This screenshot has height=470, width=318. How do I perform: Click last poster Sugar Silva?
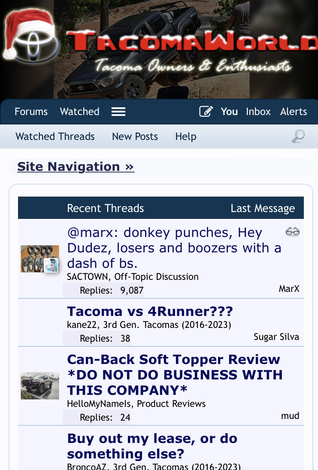276,337
